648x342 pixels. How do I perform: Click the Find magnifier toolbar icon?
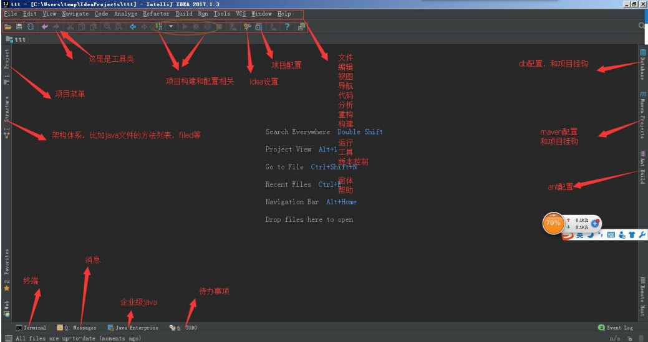pyautogui.click(x=107, y=27)
